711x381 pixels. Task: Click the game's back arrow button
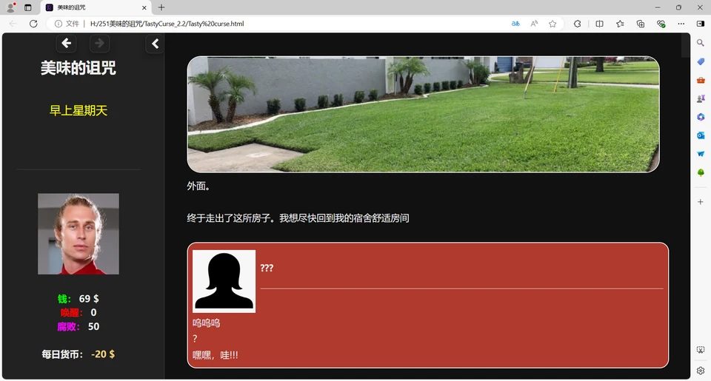pos(66,44)
